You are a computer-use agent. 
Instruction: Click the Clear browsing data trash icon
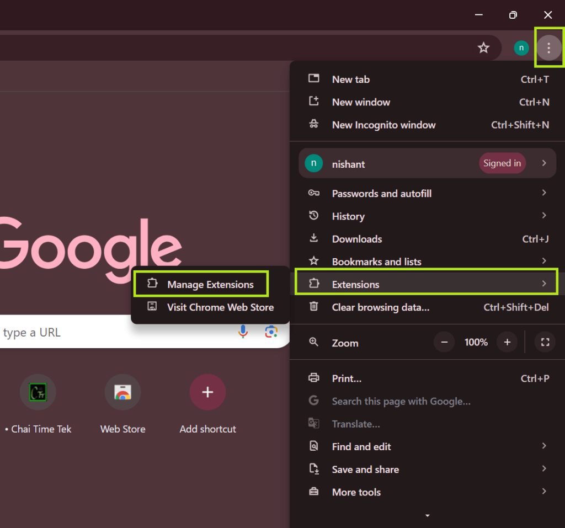click(314, 306)
